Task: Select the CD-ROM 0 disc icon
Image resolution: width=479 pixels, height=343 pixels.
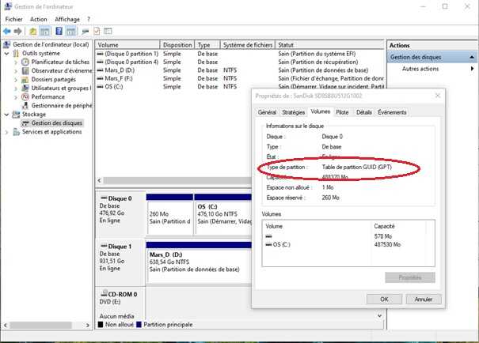Action: (105, 293)
